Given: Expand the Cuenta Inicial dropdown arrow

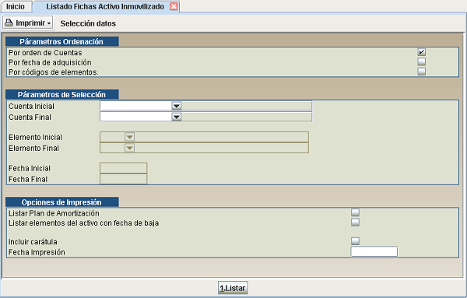Looking at the screenshot, I should (177, 106).
